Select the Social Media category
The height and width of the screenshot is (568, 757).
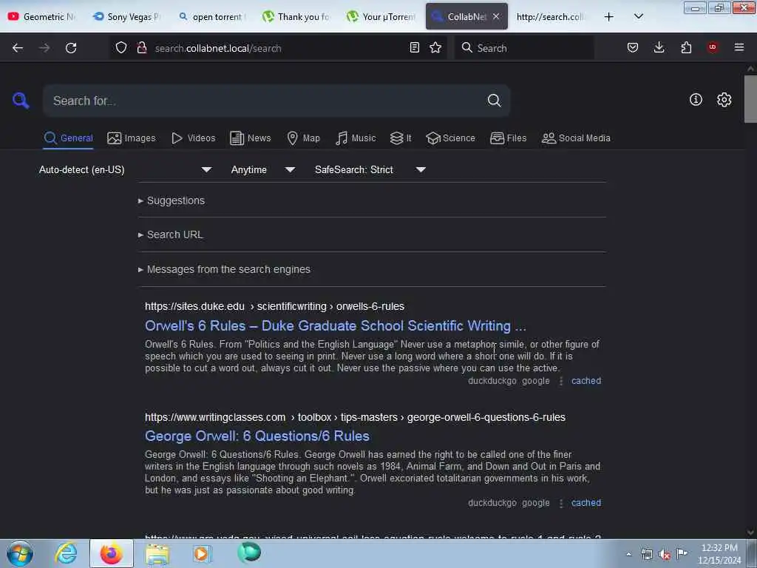click(576, 138)
